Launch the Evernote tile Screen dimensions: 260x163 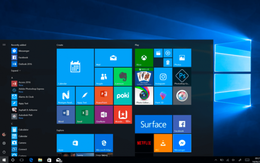123,77
